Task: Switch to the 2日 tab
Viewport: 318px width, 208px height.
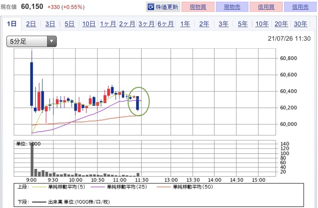Action: (31, 24)
